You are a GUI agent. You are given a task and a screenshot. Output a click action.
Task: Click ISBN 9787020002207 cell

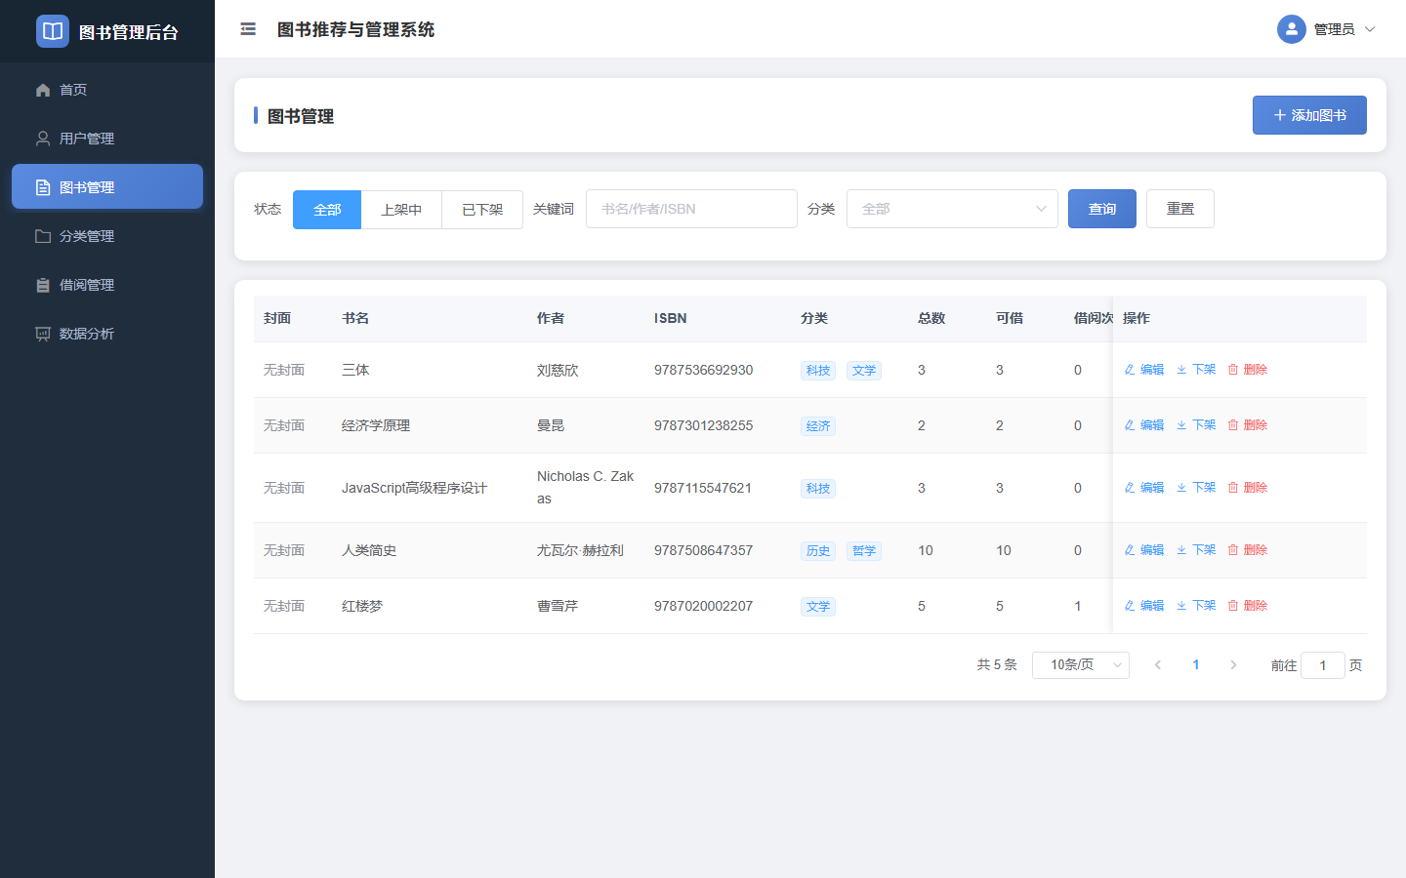703,606
